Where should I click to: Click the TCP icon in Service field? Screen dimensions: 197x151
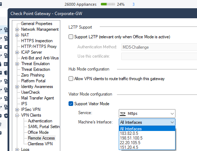[x=123, y=113]
